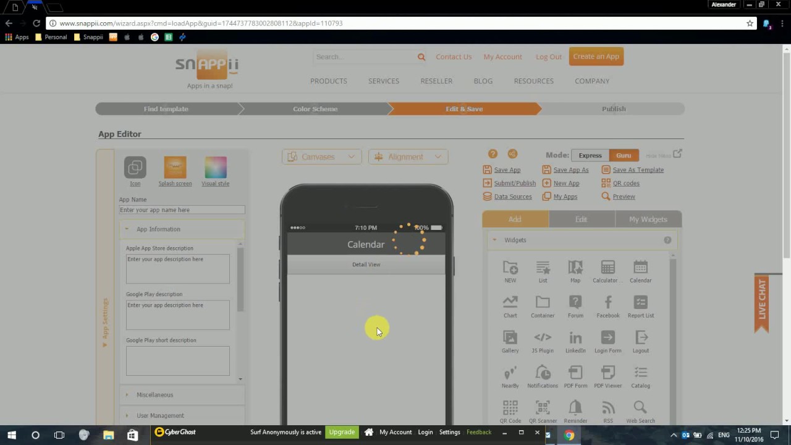The width and height of the screenshot is (791, 445).
Task: Click the orange help question icon
Action: click(x=493, y=155)
